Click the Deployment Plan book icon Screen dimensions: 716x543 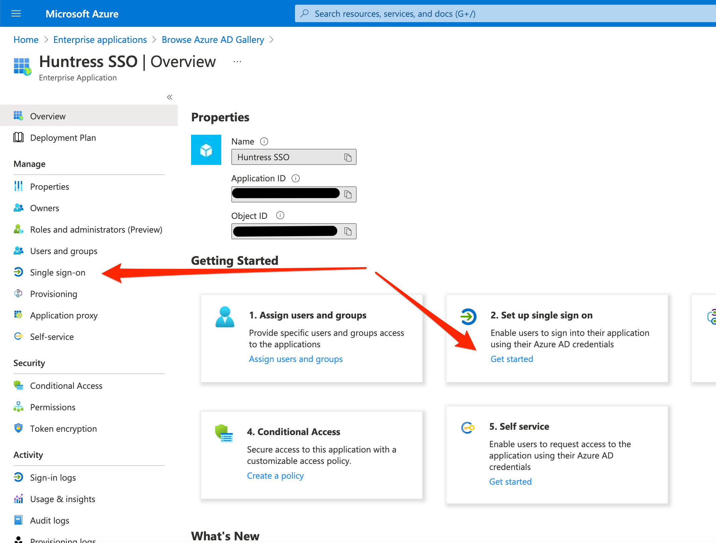18,137
